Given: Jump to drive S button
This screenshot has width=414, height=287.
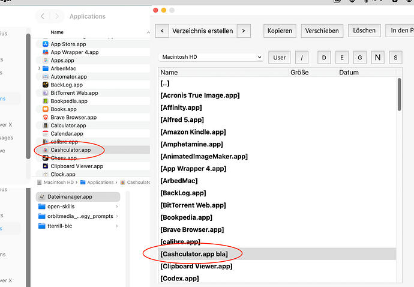Looking at the screenshot, I should 395,58.
